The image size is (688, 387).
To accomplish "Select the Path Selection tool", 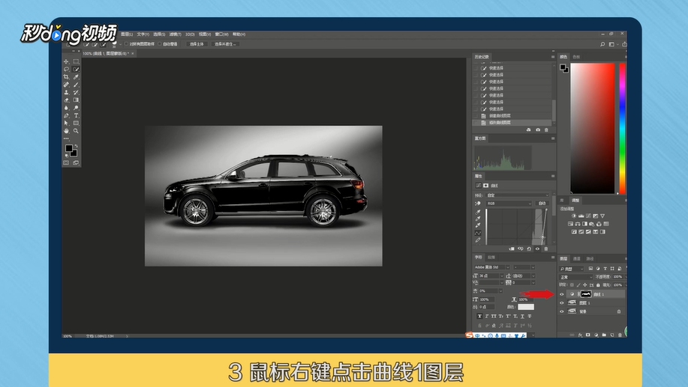I will pos(66,123).
